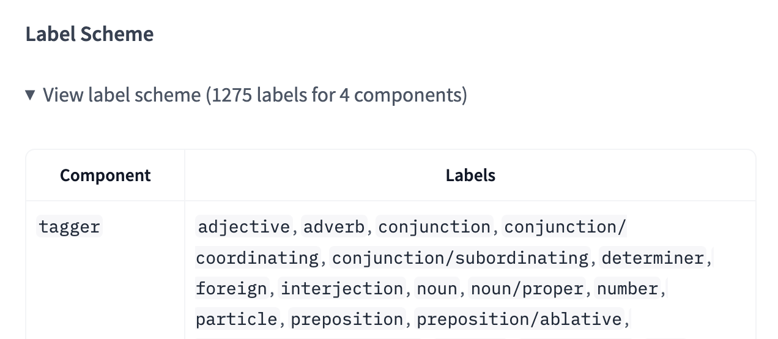Click the 'determiner' label tag
The image size is (778, 339).
pos(653,258)
